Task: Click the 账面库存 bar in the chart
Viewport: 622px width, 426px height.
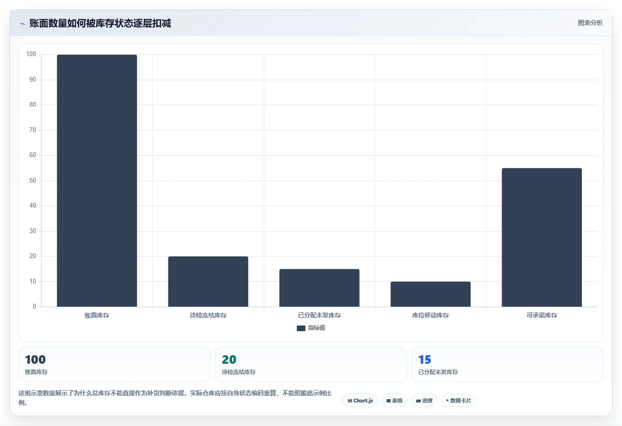Action: (97, 181)
